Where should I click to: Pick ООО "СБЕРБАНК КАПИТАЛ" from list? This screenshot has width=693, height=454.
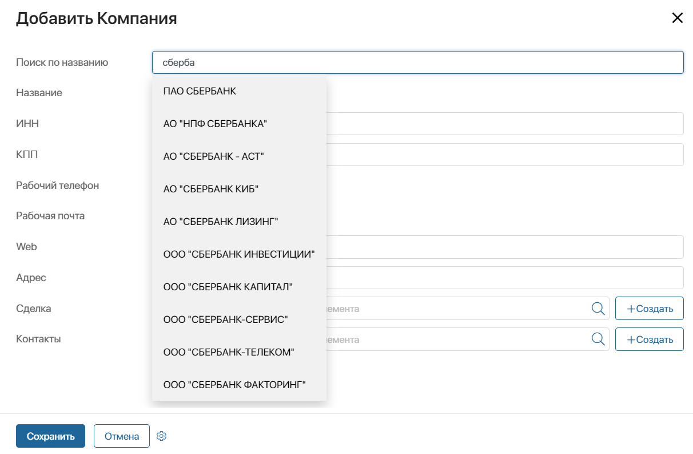coord(239,287)
